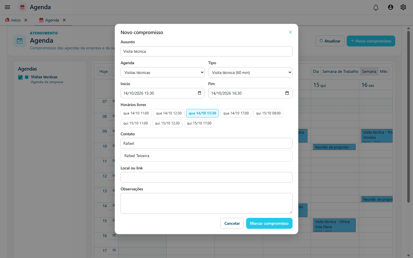Open the notifications bell
413x258 pixels.
point(376,7)
